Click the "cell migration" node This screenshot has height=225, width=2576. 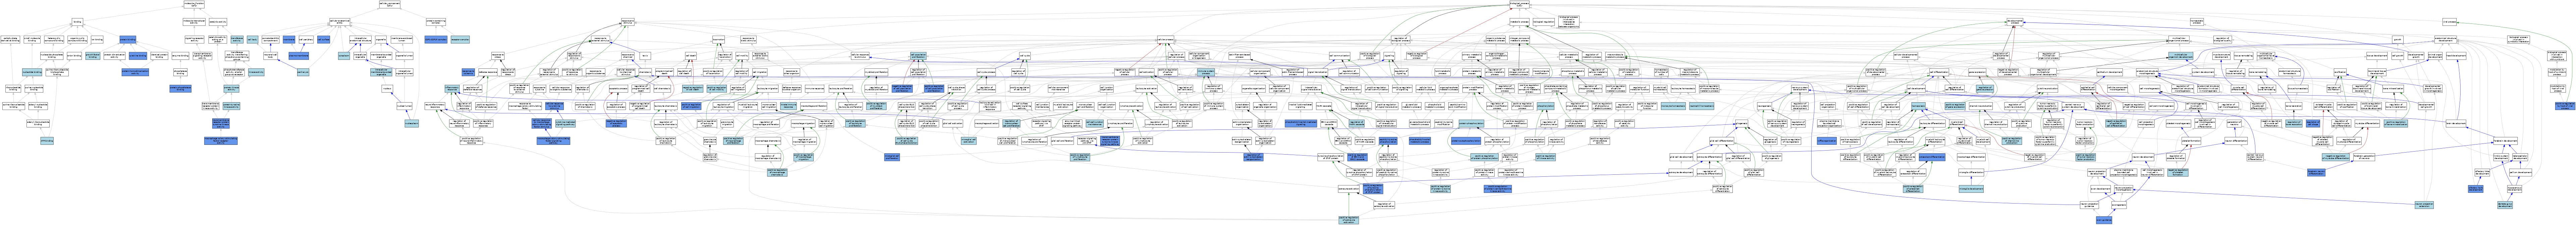coord(760,72)
